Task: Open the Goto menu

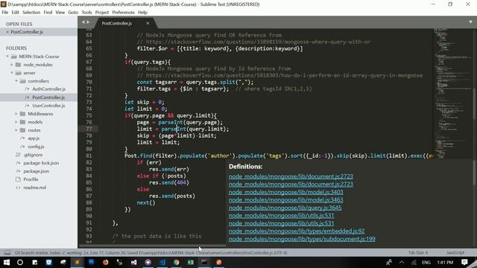Action: point(73,13)
